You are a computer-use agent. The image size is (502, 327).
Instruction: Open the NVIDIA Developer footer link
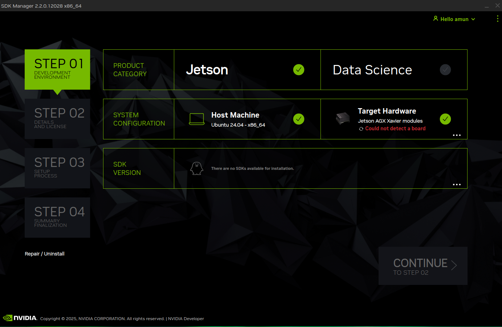pos(186,319)
